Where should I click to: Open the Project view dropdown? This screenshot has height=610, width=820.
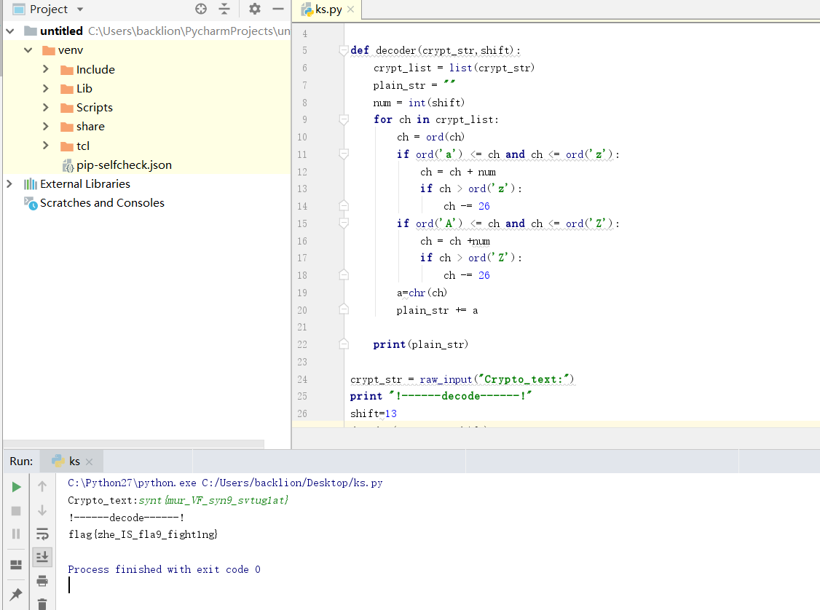coord(80,9)
